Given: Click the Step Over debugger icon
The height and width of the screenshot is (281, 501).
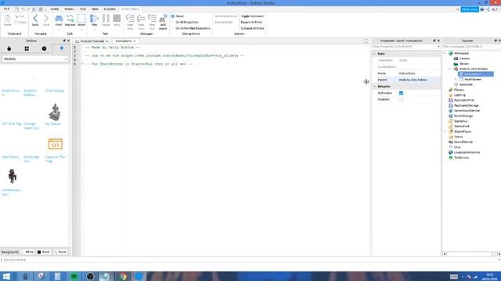Looking at the screenshot, I should 141,22.
